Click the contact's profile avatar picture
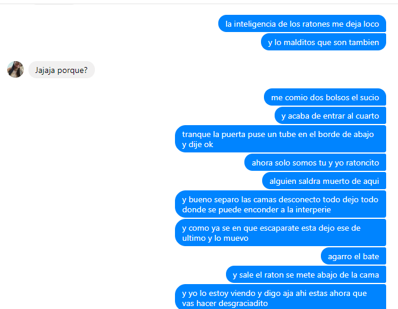 pos(15,69)
